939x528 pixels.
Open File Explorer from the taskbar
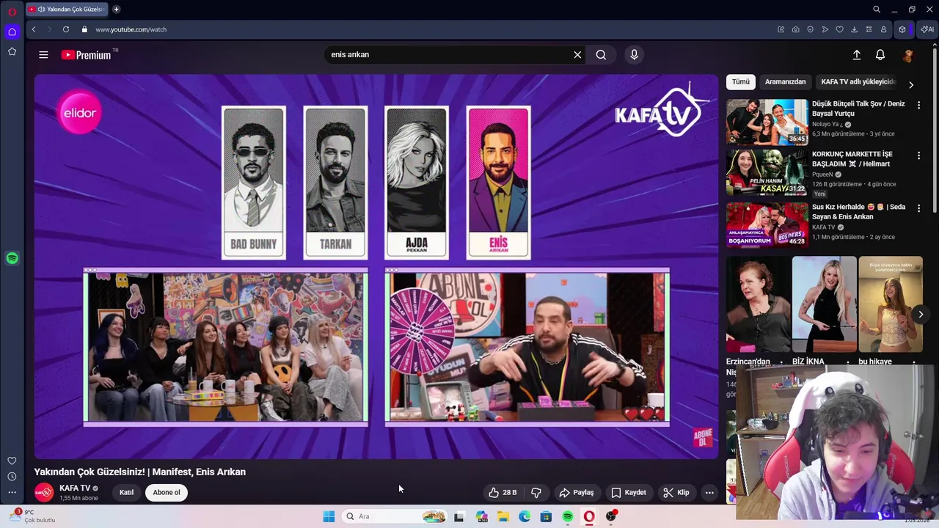click(503, 516)
